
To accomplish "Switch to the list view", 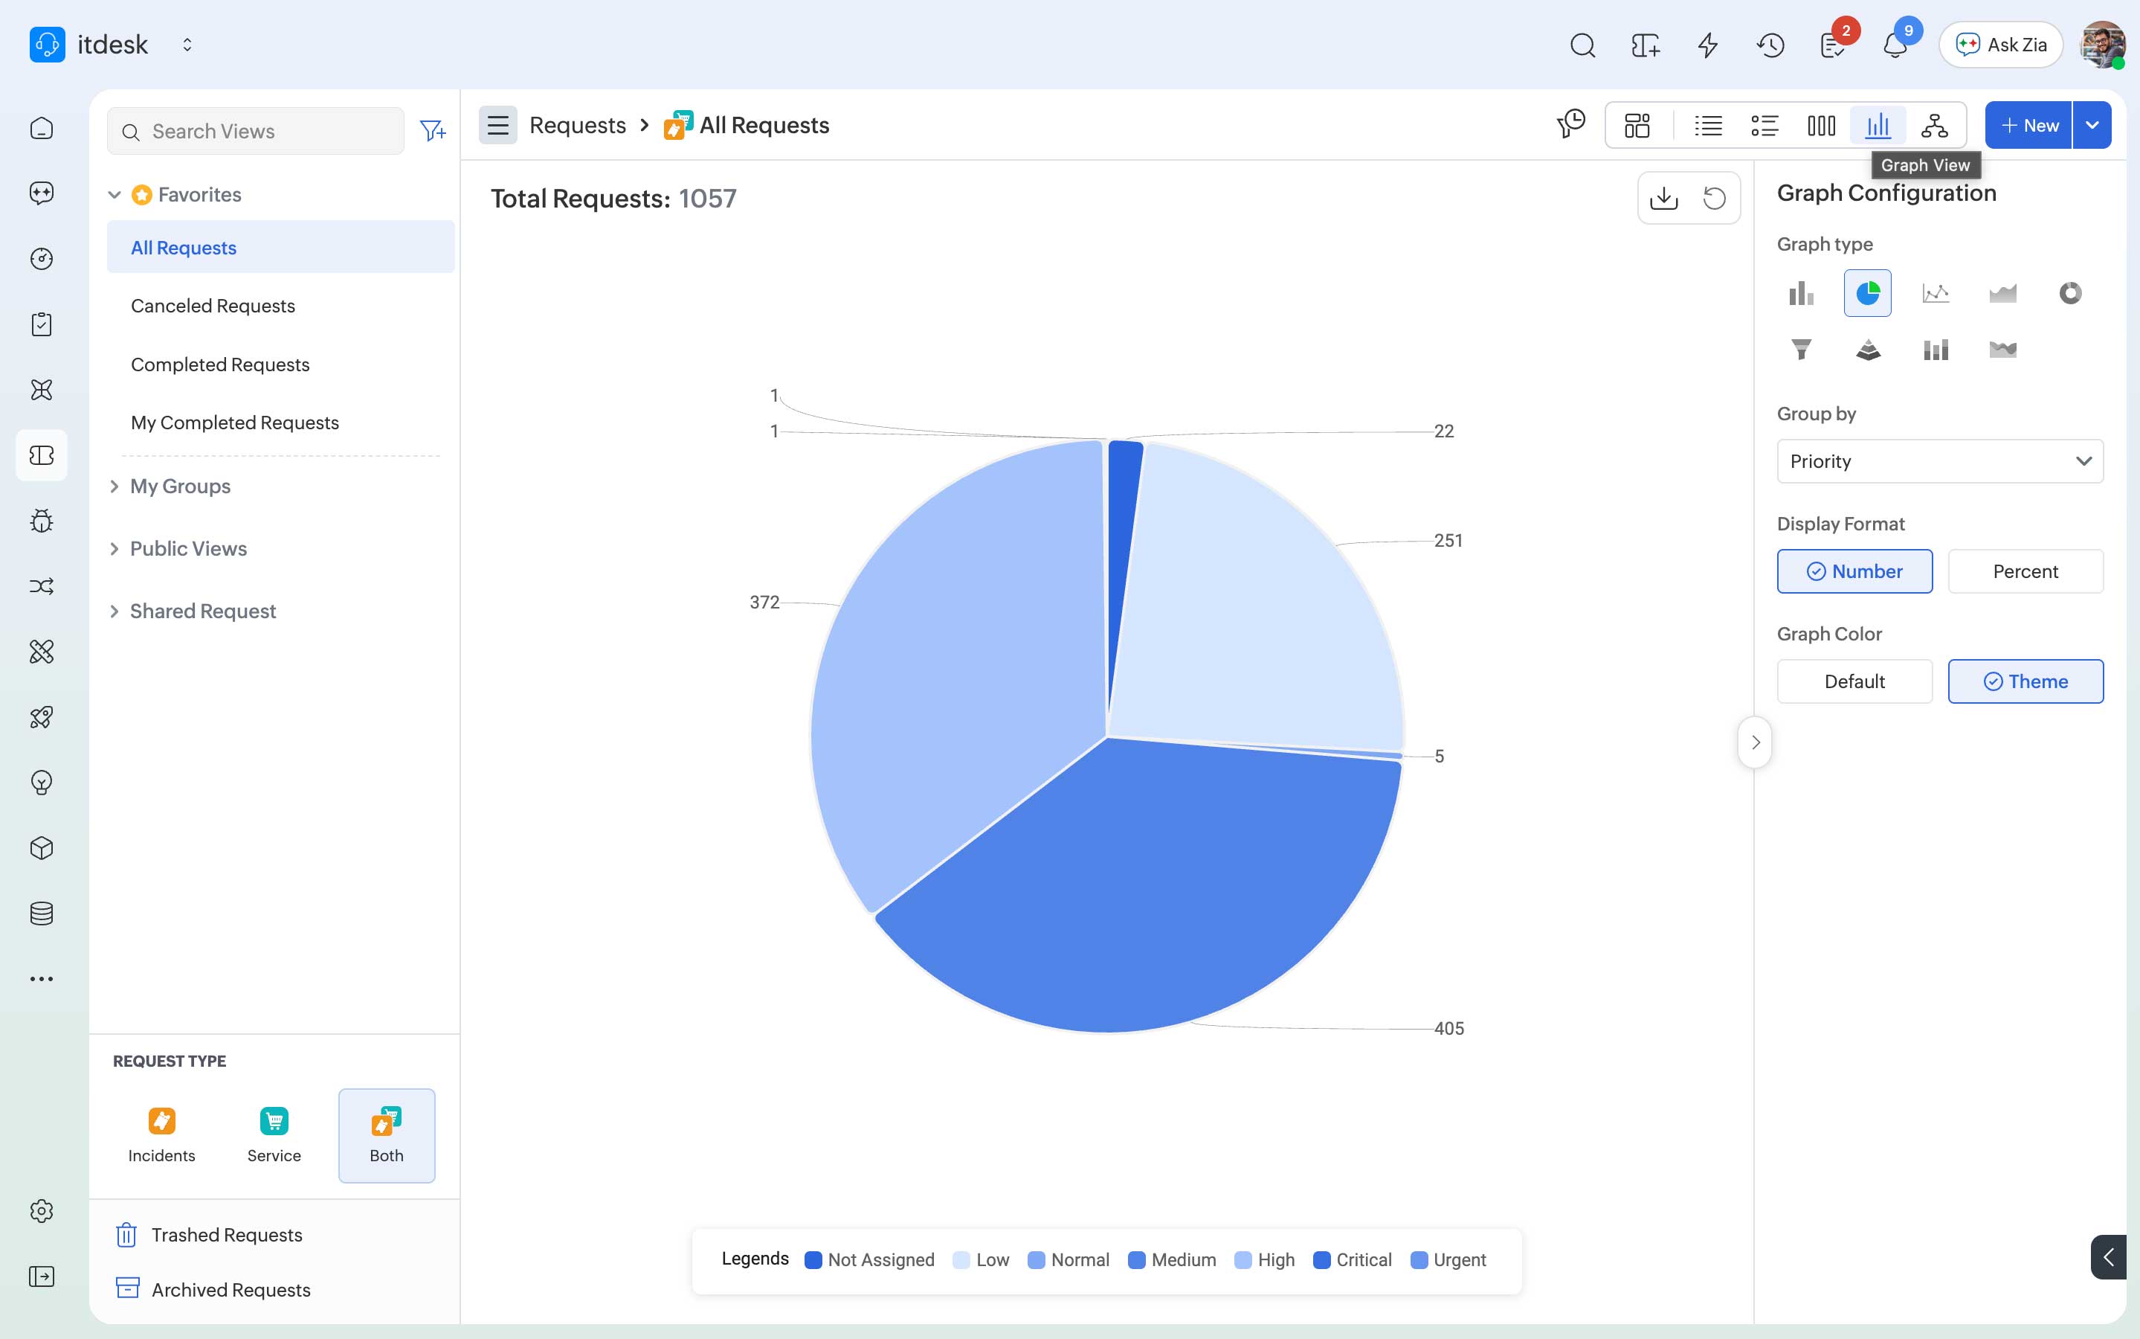I will click(1708, 126).
